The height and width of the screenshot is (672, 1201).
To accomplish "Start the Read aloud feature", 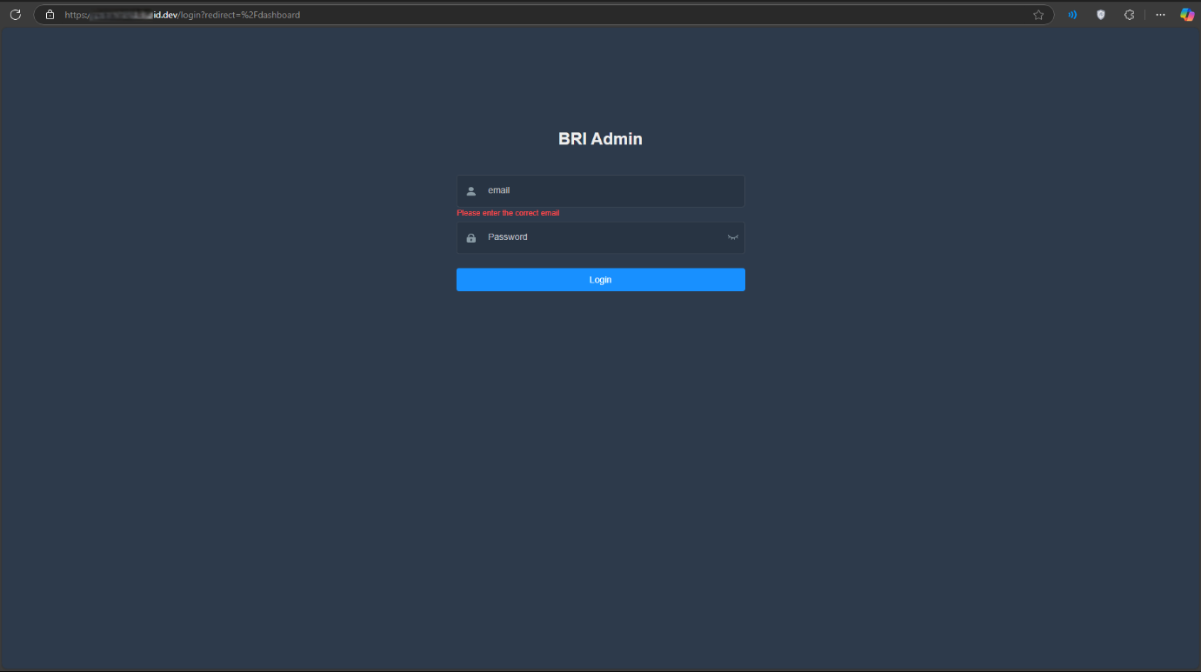I will tap(1072, 15).
